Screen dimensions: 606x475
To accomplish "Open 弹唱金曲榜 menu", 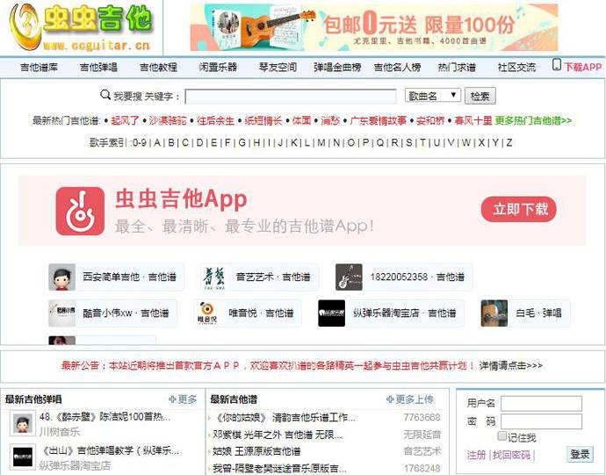I will [x=337, y=68].
